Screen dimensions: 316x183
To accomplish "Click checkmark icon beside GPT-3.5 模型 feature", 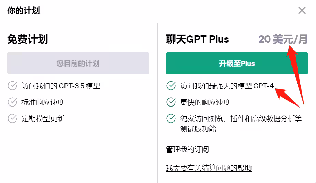I will (12, 86).
